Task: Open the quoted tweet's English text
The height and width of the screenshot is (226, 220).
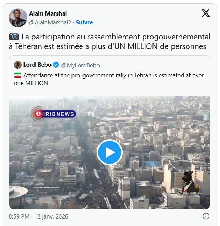Action: pos(109,79)
